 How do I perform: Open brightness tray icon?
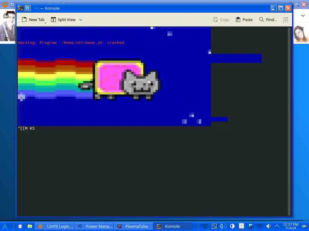(232, 226)
